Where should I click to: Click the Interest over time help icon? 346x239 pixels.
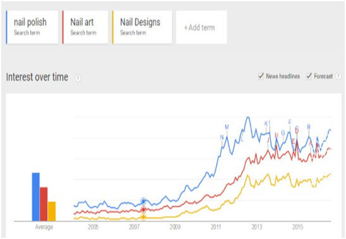point(78,78)
